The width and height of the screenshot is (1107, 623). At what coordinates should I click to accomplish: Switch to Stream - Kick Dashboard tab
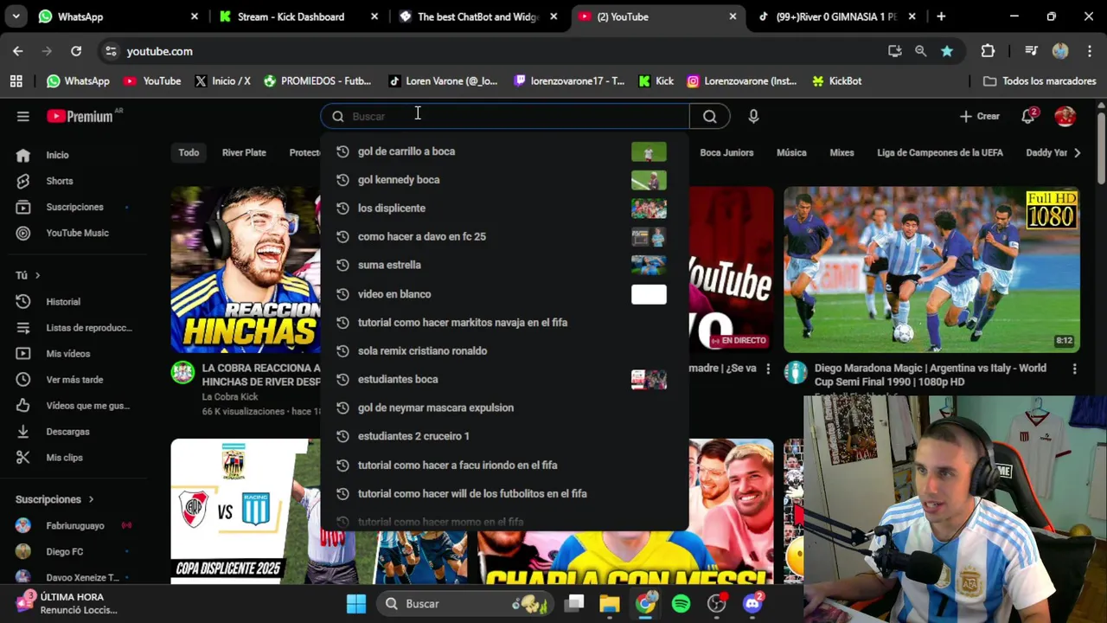tap(298, 16)
